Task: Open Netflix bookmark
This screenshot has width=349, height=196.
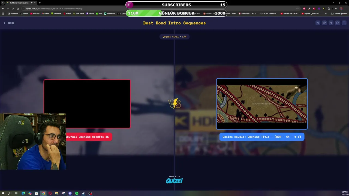Action: [x=67, y=13]
